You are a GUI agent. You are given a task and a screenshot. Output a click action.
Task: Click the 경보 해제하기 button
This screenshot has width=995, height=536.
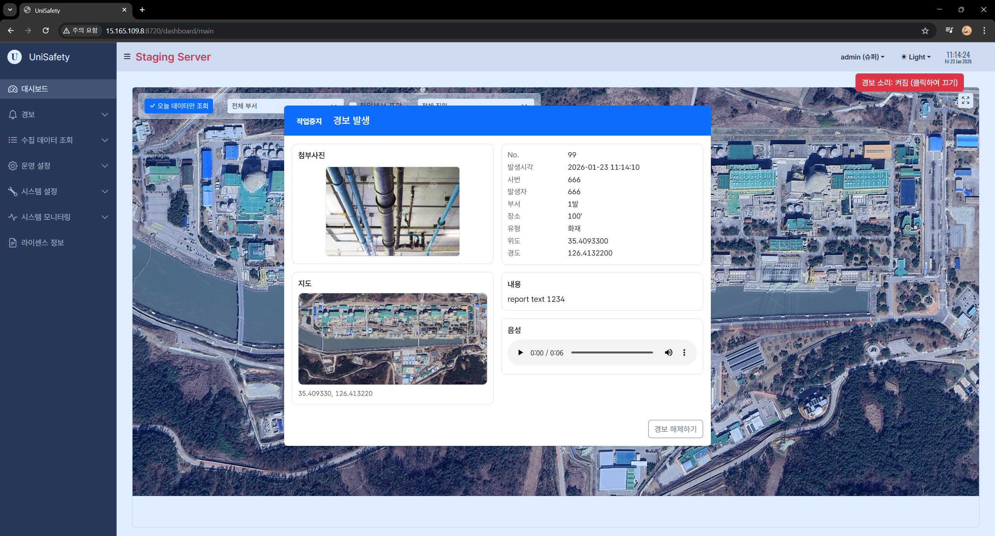[676, 429]
